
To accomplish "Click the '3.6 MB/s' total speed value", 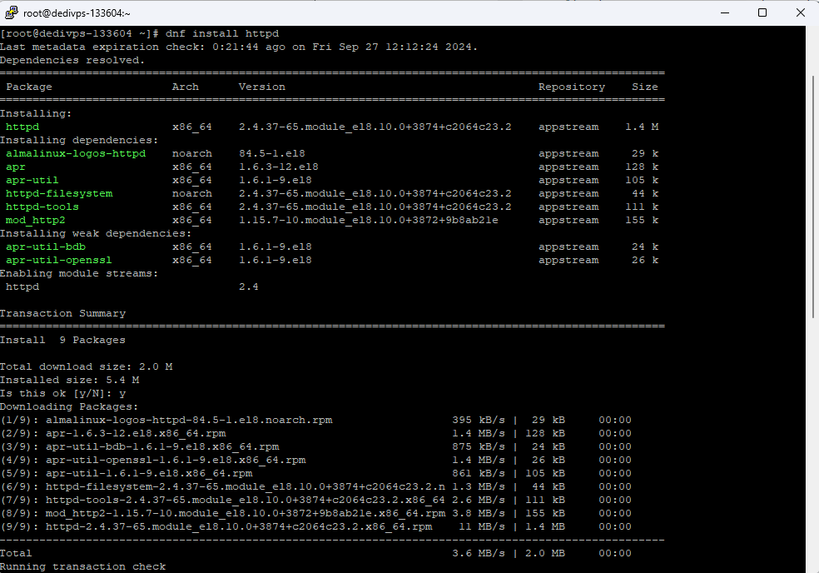I will tap(479, 553).
